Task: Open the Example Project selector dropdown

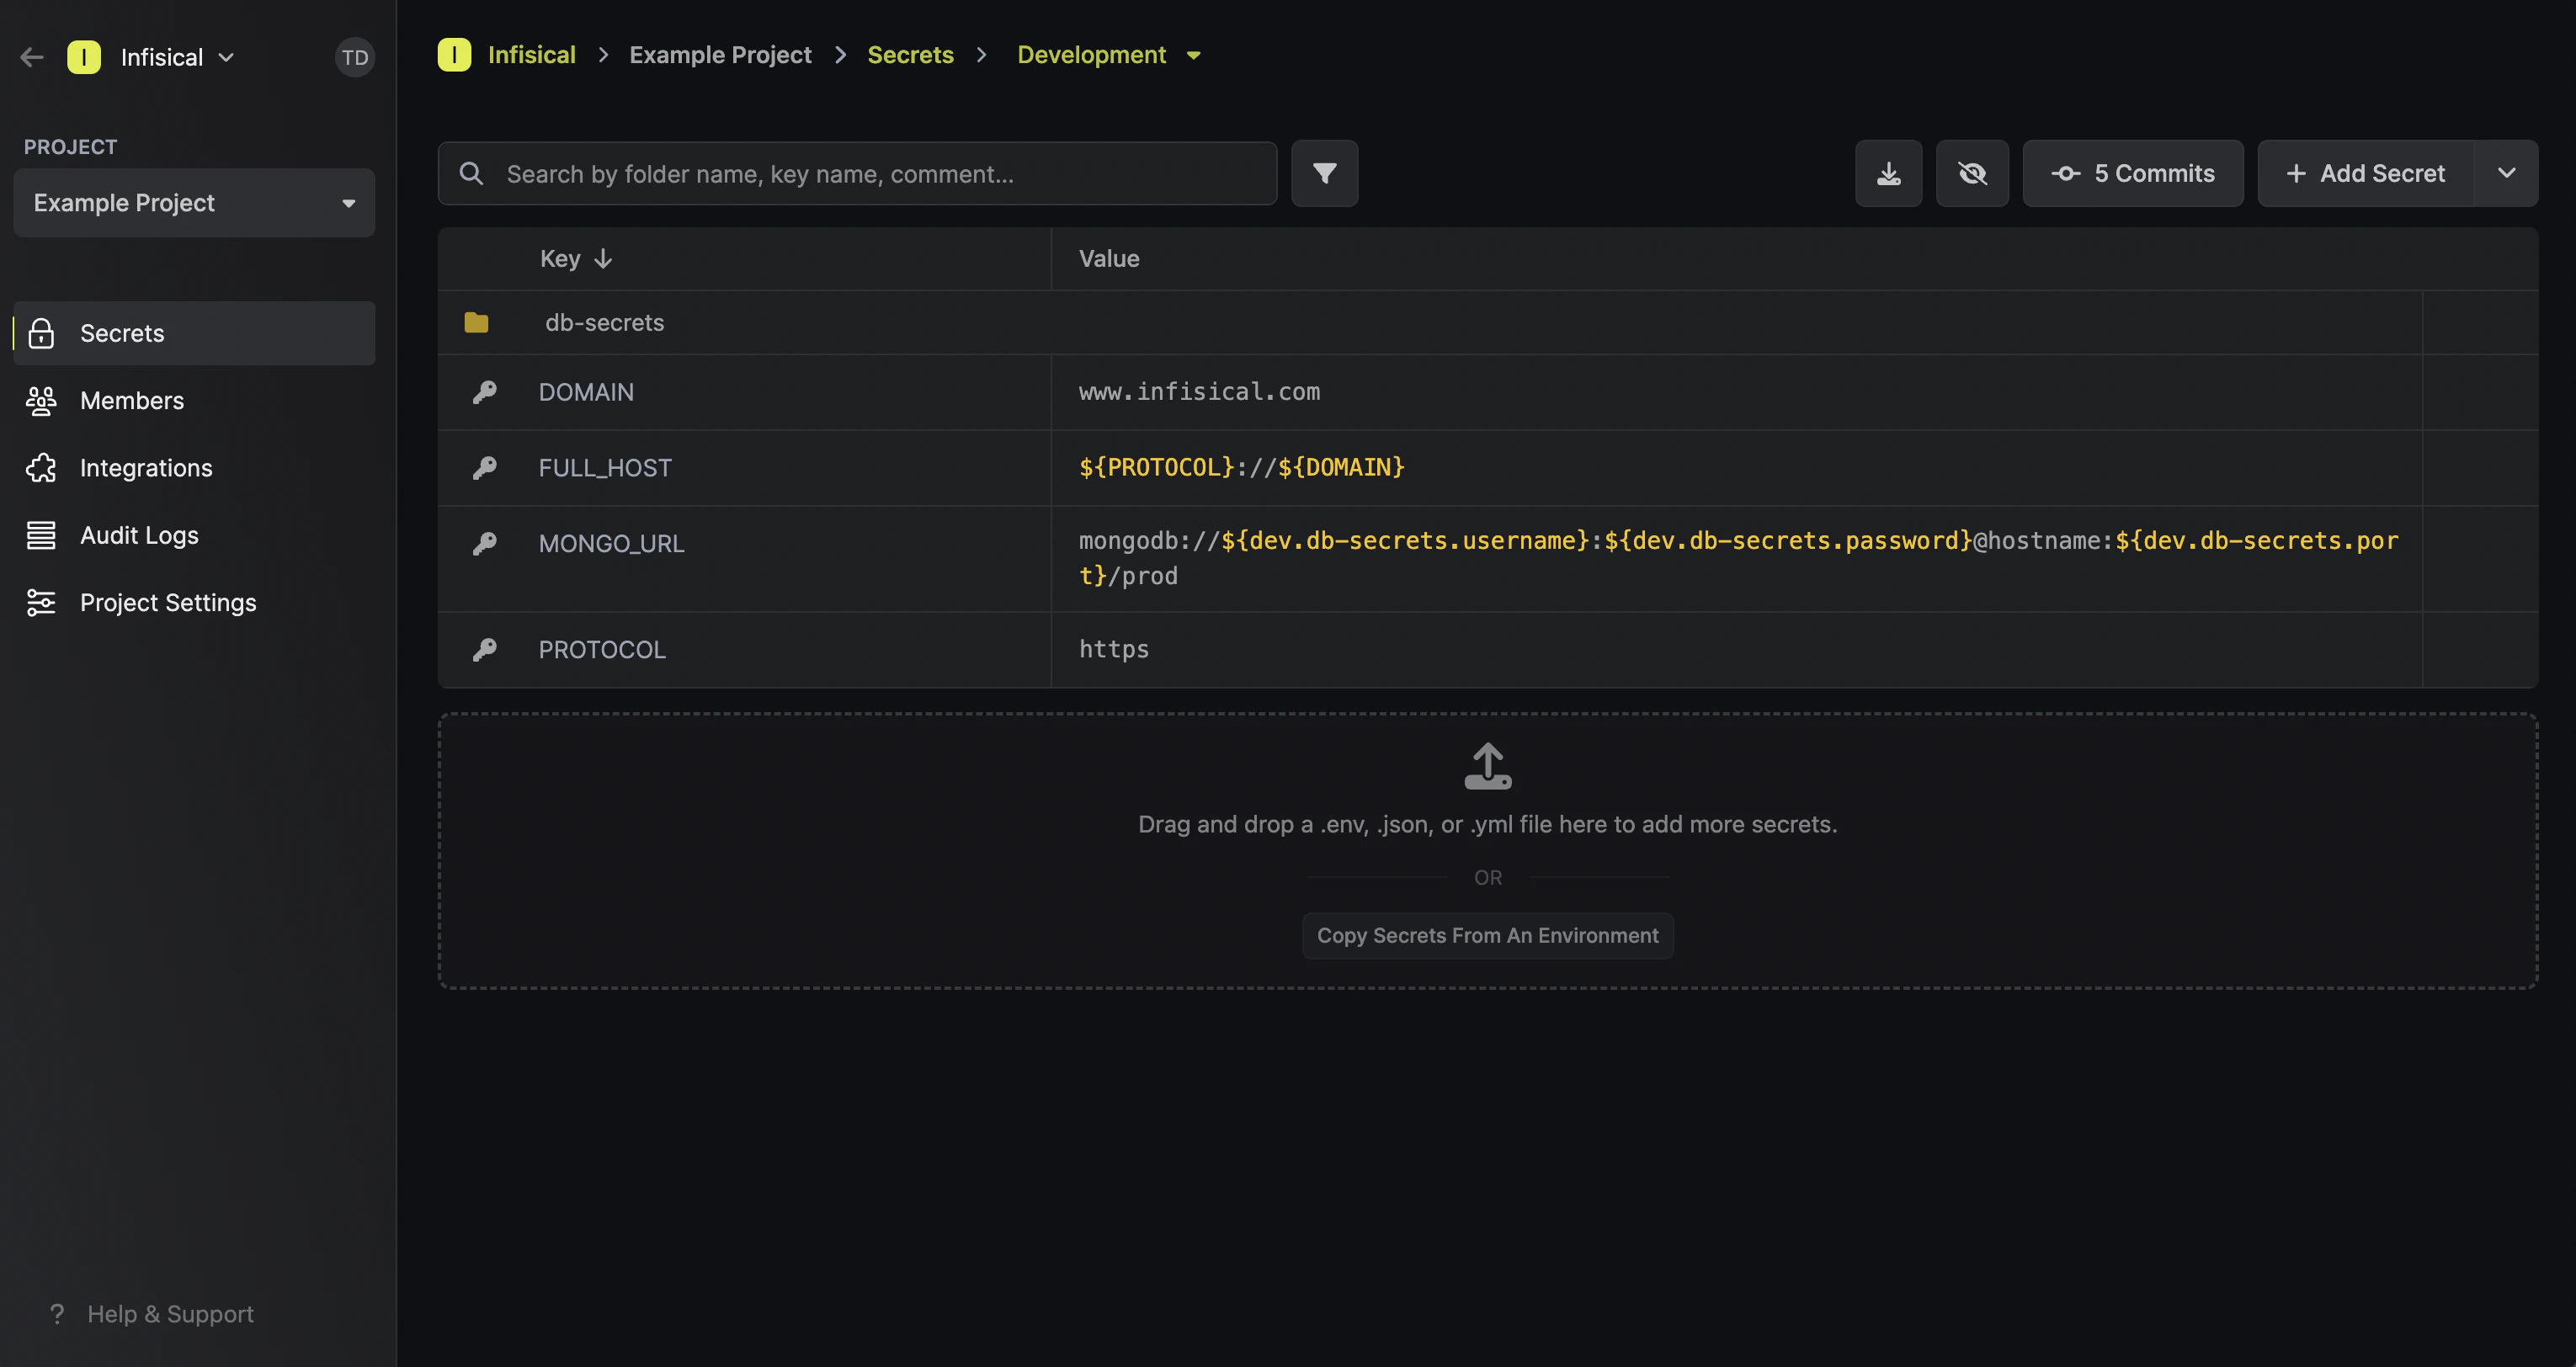Action: click(x=194, y=203)
